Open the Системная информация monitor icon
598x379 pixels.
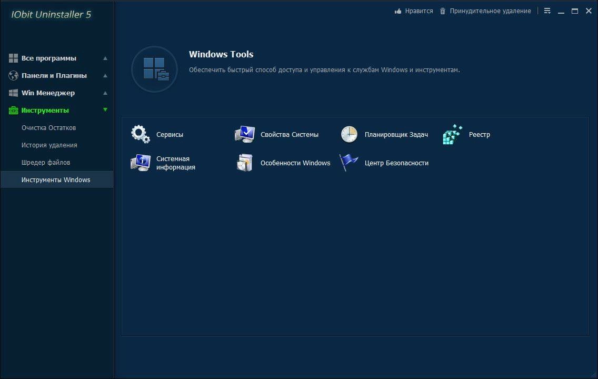click(141, 163)
